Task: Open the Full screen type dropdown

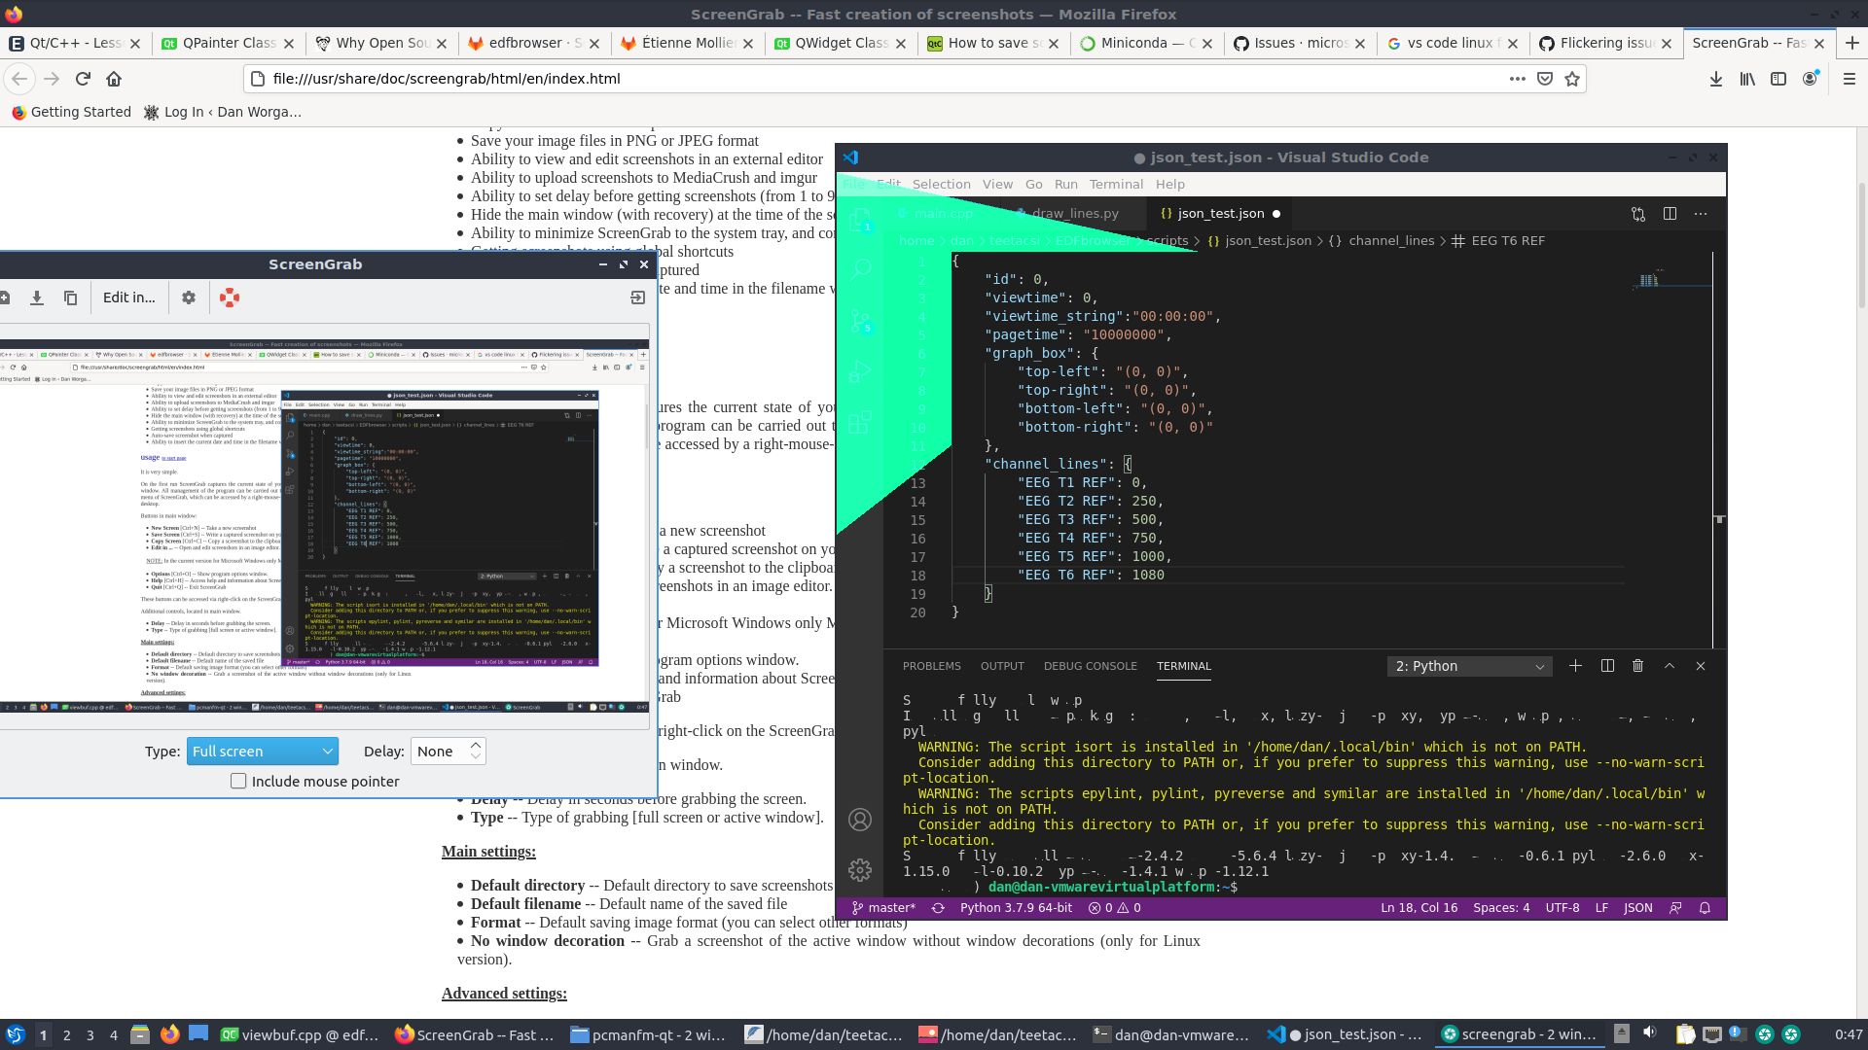Action: pos(263,751)
